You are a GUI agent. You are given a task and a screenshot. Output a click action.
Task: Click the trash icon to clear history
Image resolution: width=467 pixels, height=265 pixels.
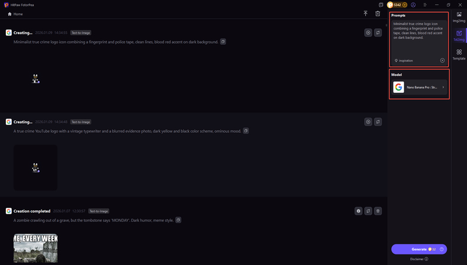pos(378,14)
